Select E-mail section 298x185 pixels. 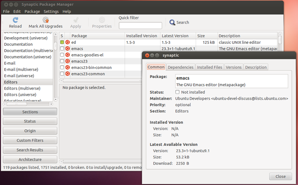[28, 63]
